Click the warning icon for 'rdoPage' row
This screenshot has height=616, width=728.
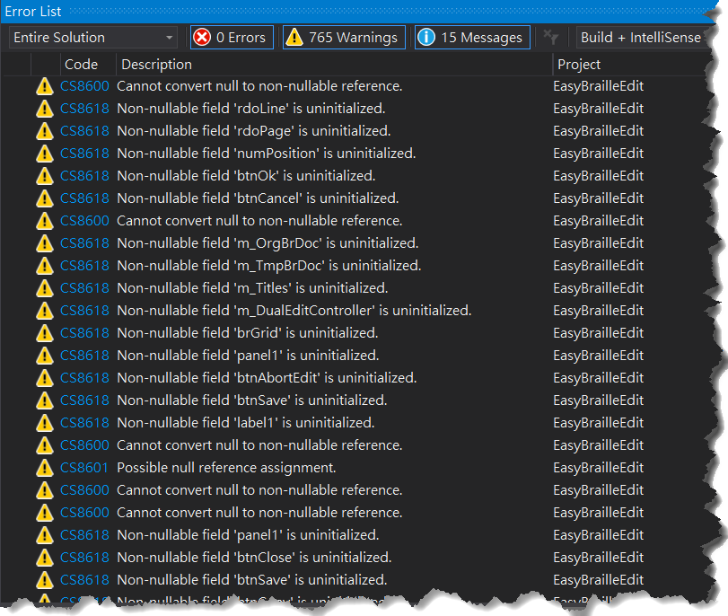tap(45, 131)
